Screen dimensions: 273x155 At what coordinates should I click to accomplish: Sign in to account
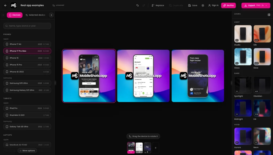point(213,5)
